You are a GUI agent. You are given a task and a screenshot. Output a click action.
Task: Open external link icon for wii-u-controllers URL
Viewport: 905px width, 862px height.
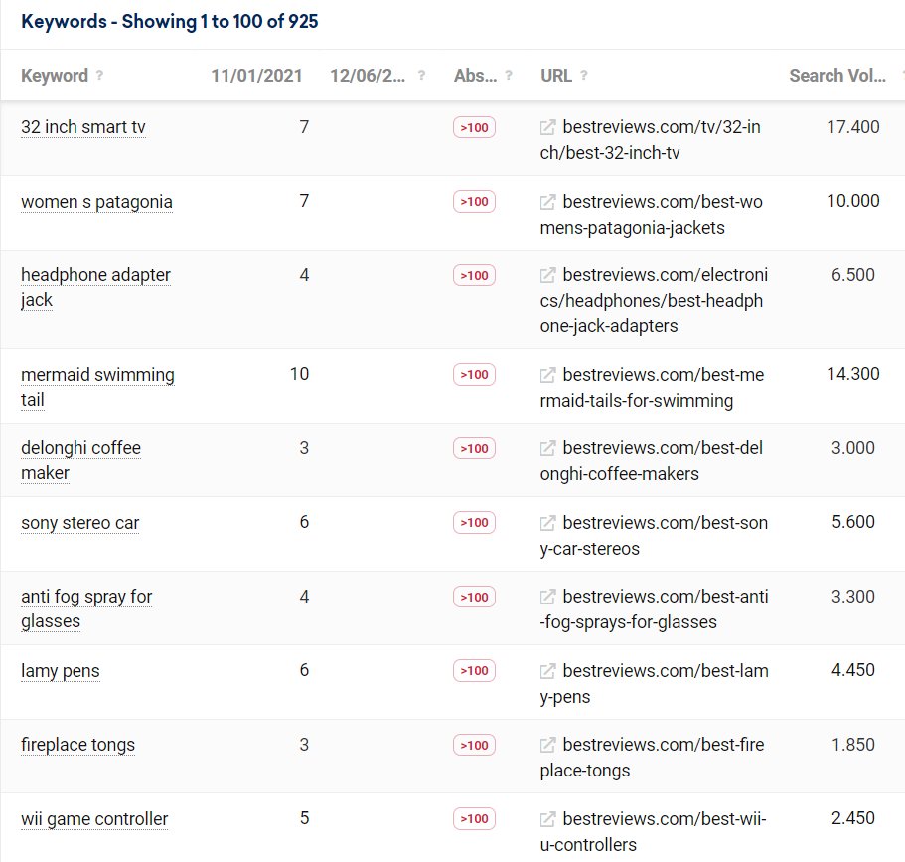click(x=547, y=819)
